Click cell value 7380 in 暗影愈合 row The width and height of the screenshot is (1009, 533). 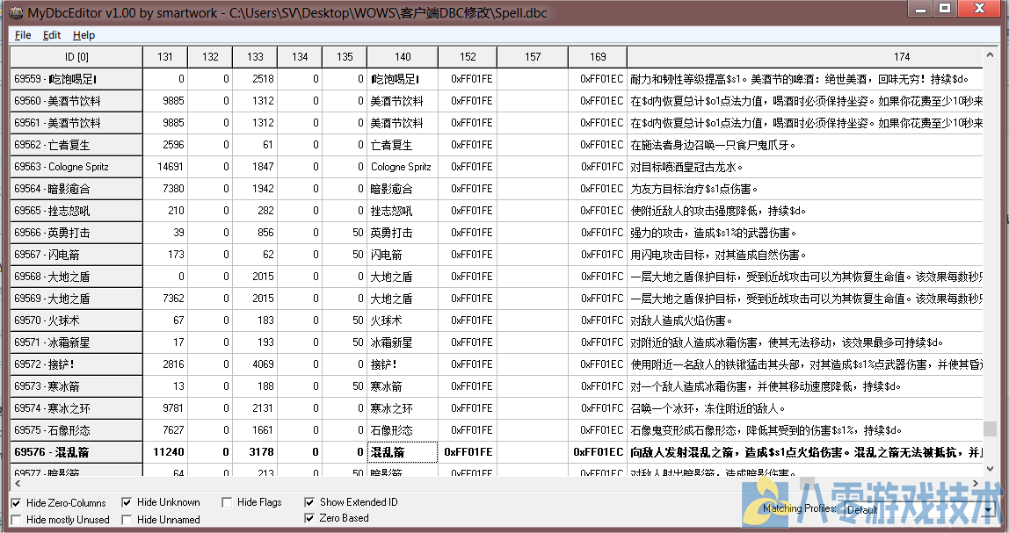point(164,189)
